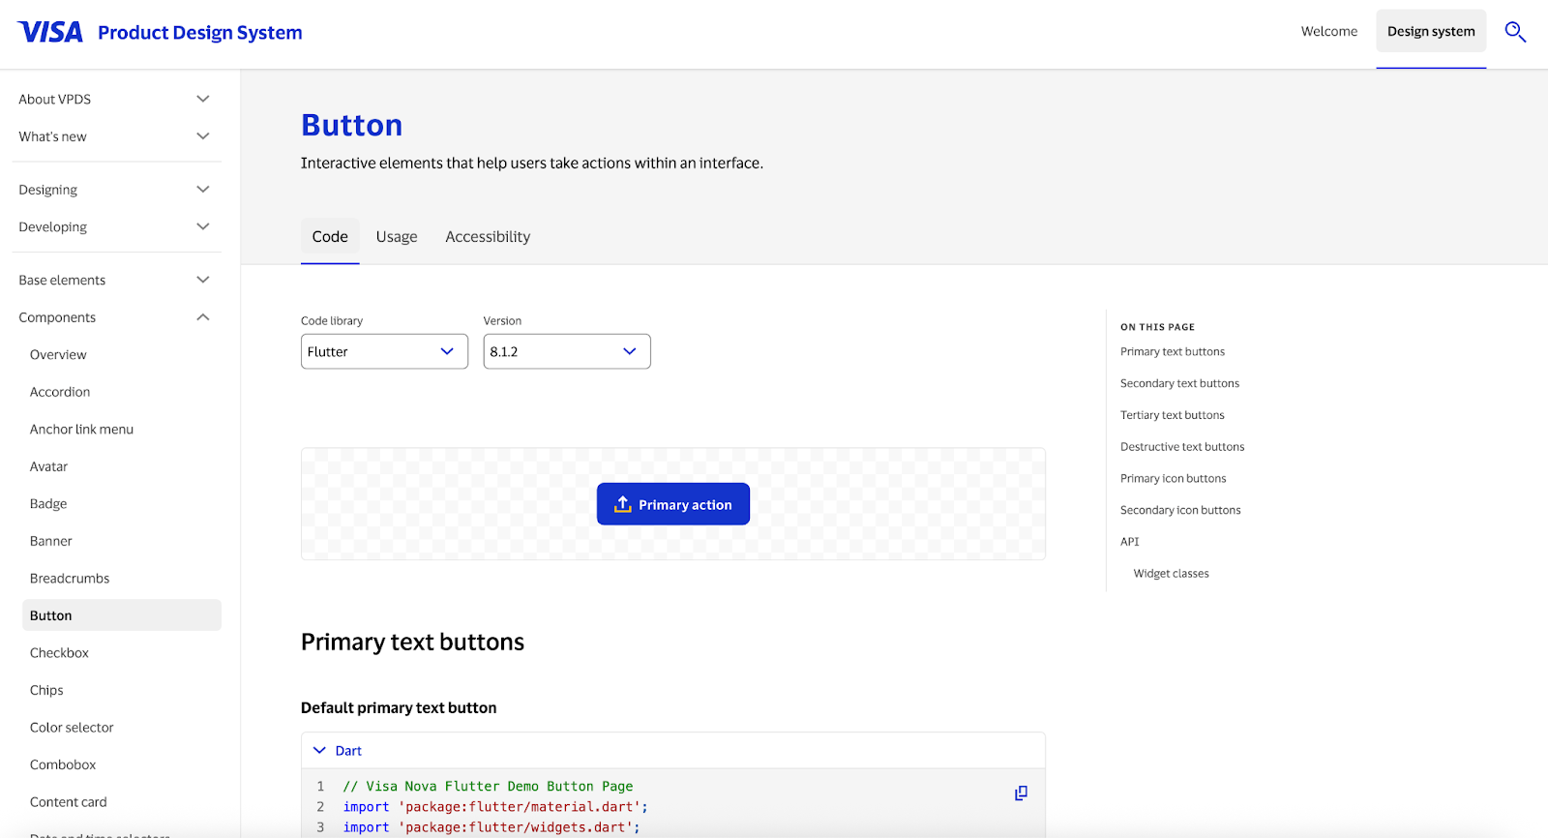Open the Accordion component page
1548x838 pixels.
[60, 392]
